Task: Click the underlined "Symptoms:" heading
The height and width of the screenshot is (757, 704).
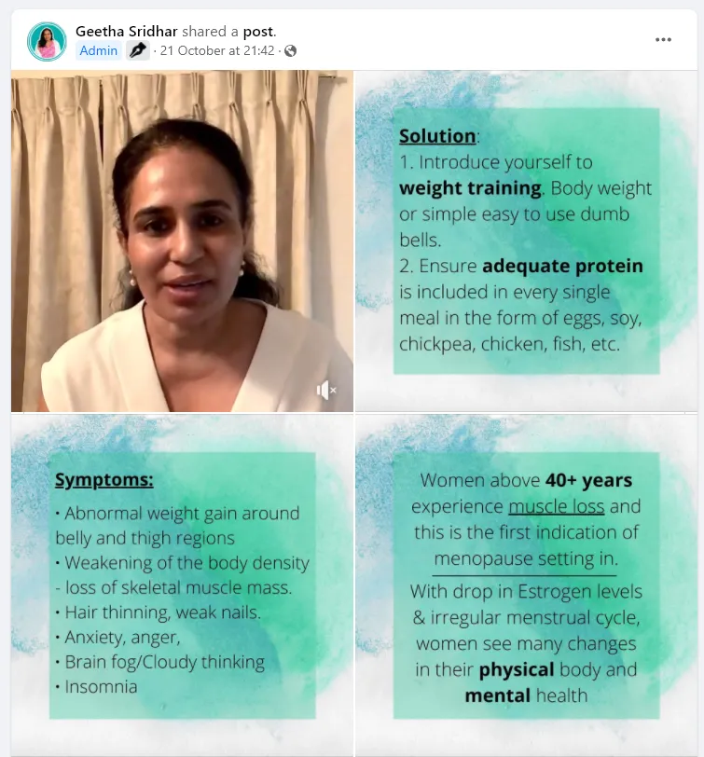Action: (104, 480)
